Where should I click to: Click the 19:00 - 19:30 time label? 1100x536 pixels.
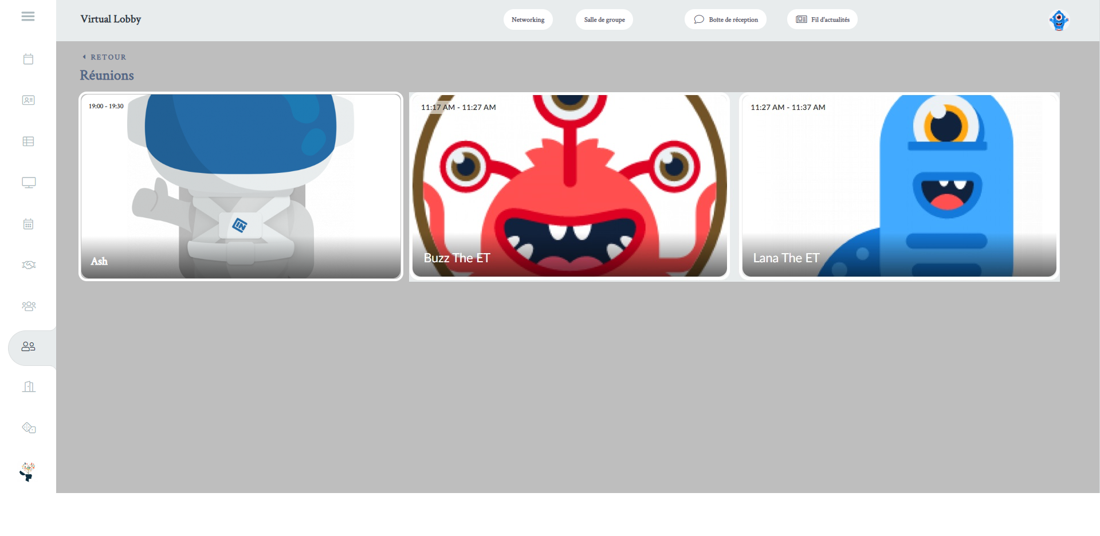106,106
